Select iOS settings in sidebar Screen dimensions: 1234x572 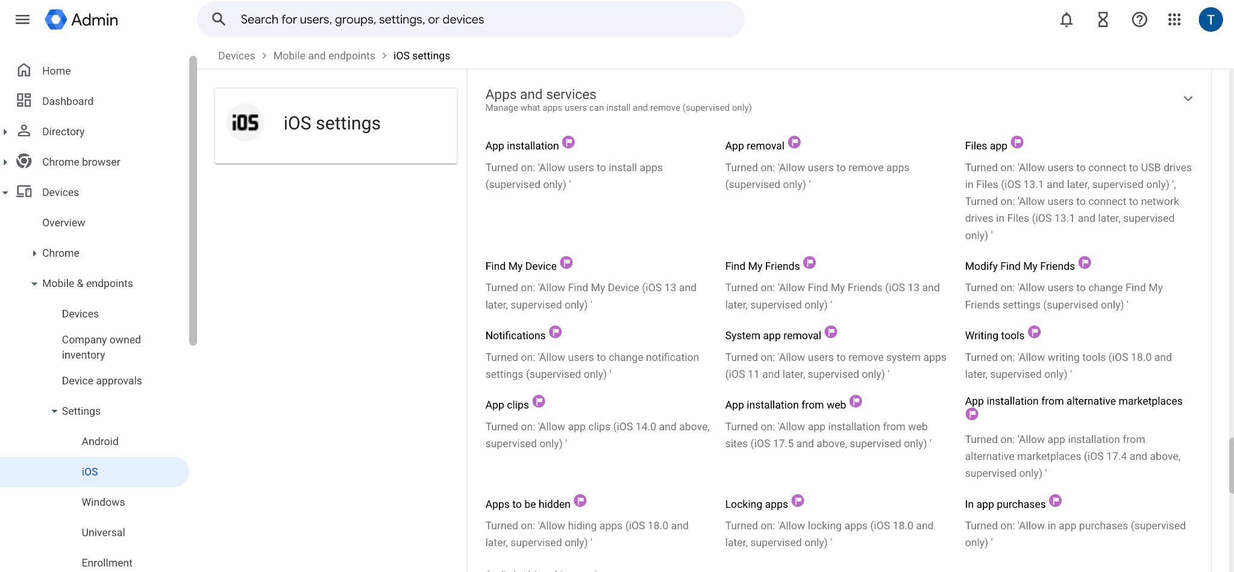click(x=95, y=472)
